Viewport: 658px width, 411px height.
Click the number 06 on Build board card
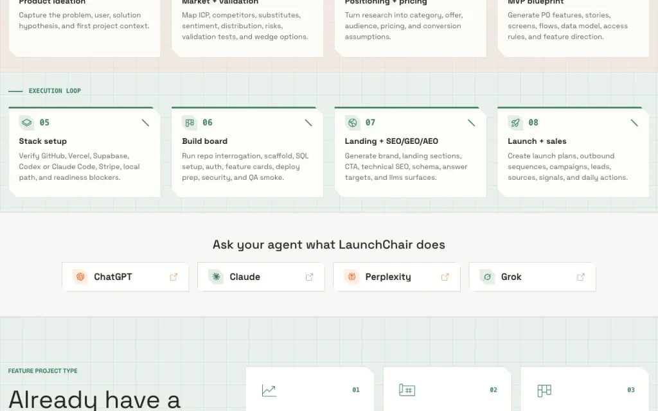coord(208,123)
